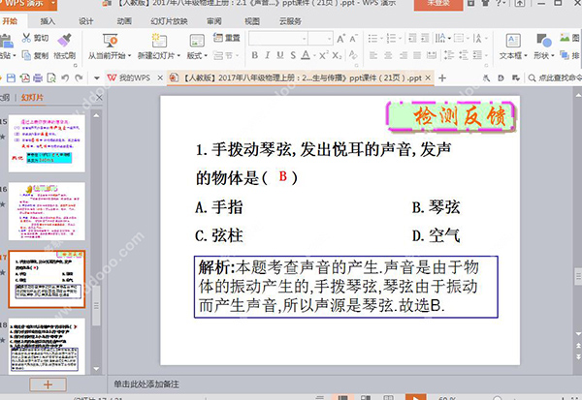Open the 从当前开始 dropdown arrow

[x=129, y=56]
